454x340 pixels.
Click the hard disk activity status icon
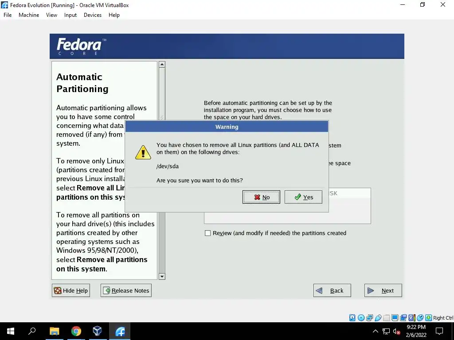point(352,318)
